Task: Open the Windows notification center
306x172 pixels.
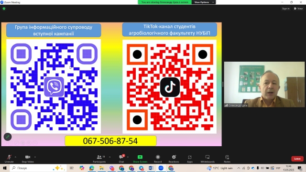Action: (300, 168)
